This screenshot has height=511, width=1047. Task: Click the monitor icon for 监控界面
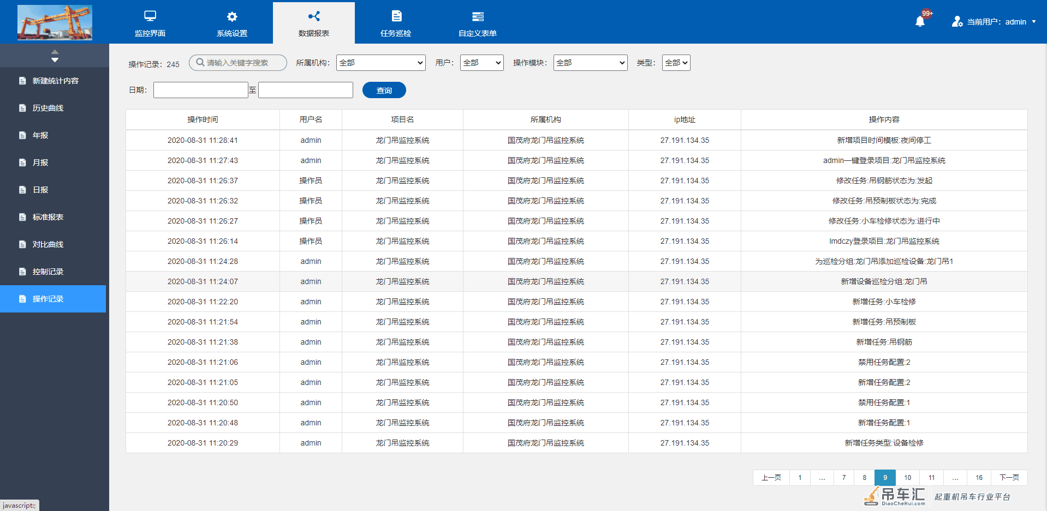click(x=150, y=16)
